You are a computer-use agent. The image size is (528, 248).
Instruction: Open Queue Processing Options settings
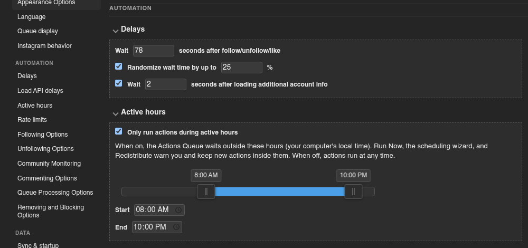click(55, 193)
